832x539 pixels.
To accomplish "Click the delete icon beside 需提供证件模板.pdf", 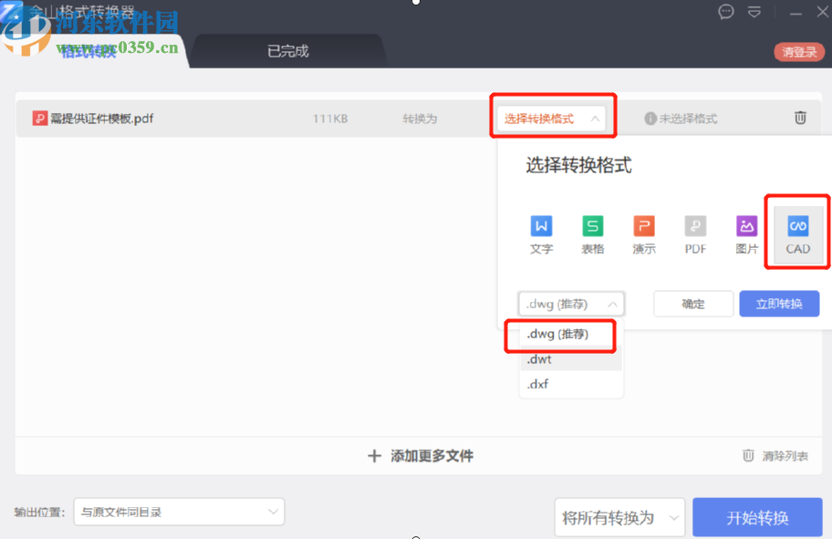I will coord(800,118).
